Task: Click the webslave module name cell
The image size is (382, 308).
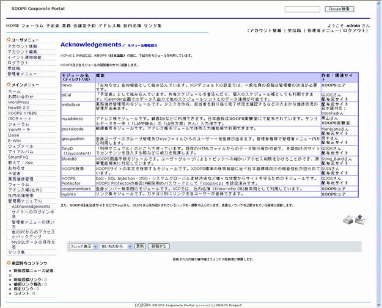Action: coord(78,109)
